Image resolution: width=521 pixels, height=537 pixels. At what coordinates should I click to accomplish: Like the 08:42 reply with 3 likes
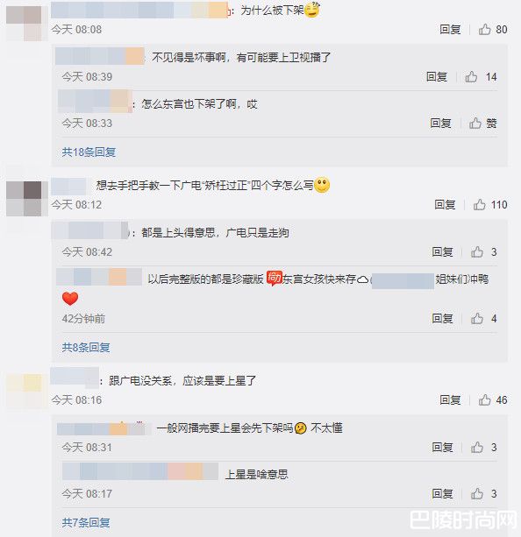click(x=477, y=252)
